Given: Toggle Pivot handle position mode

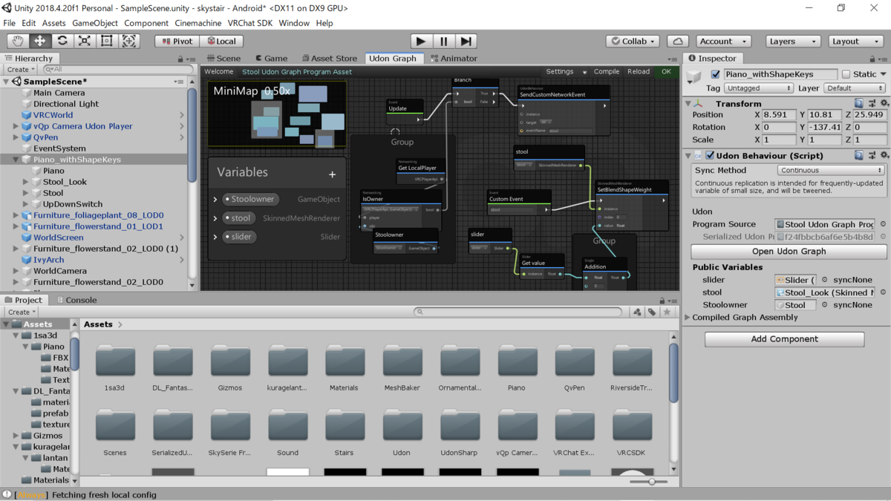Looking at the screenshot, I should point(177,42).
